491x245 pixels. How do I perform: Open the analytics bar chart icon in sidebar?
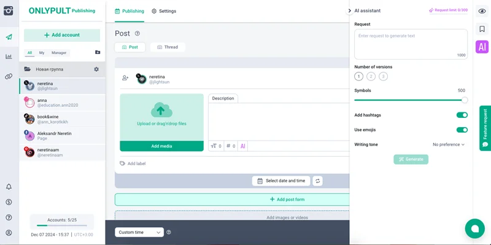(9, 56)
